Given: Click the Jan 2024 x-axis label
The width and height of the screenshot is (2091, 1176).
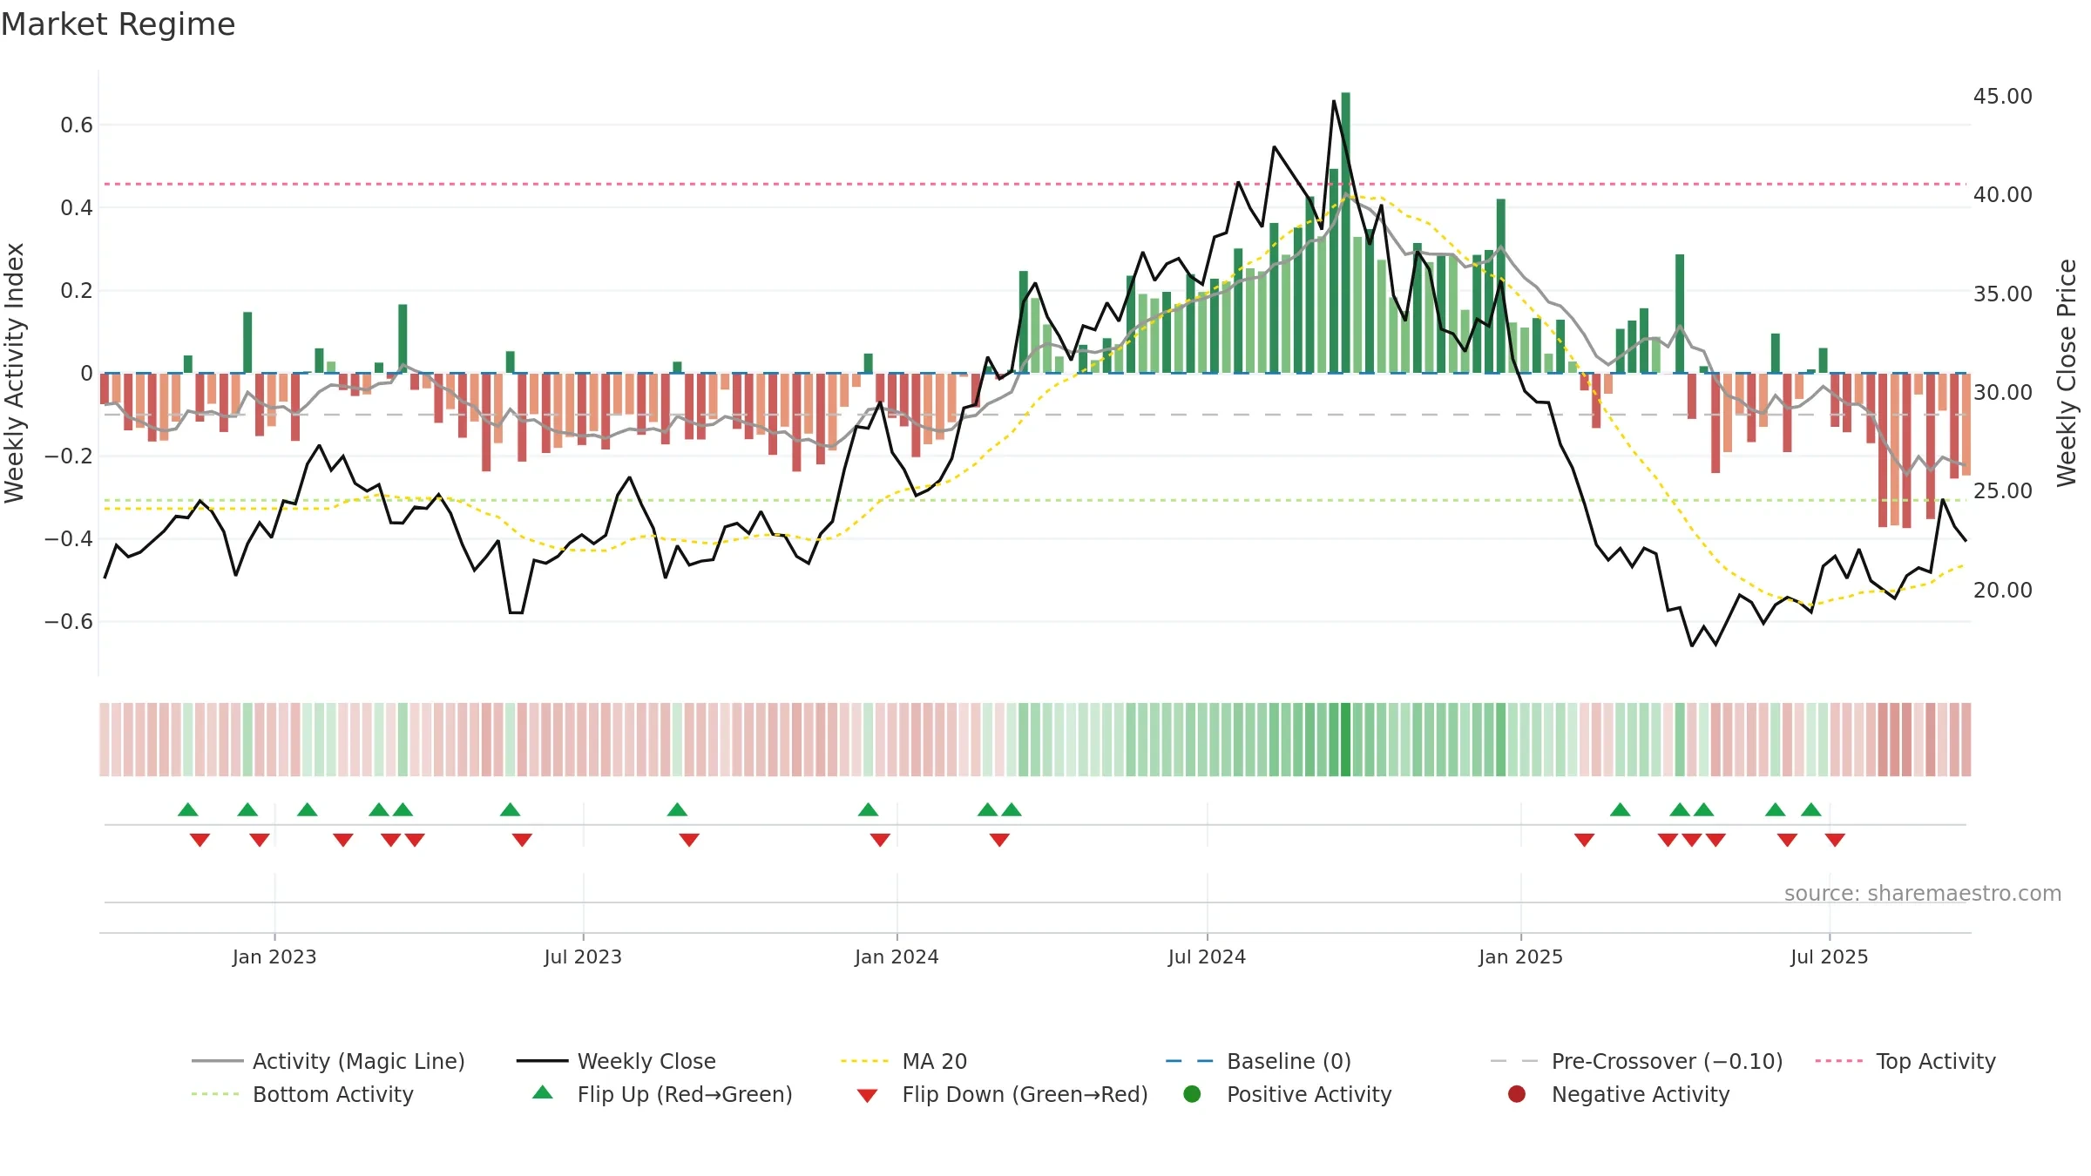Looking at the screenshot, I should [897, 956].
